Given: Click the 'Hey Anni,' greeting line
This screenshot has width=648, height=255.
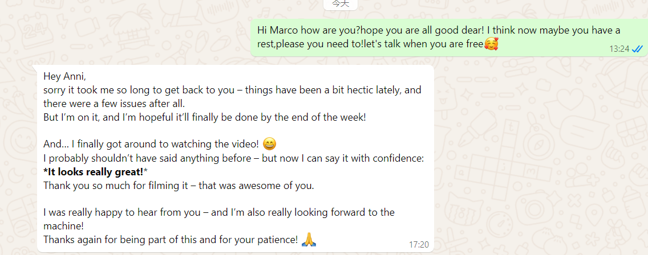Looking at the screenshot, I should (64, 76).
